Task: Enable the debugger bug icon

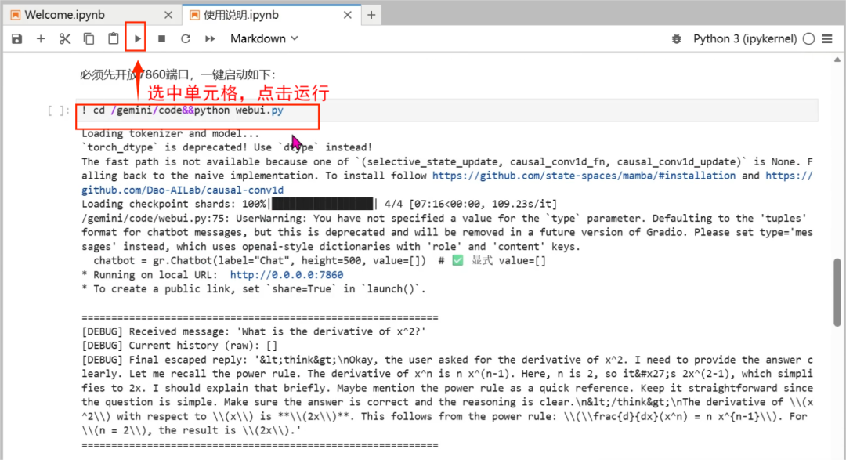Action: (676, 39)
